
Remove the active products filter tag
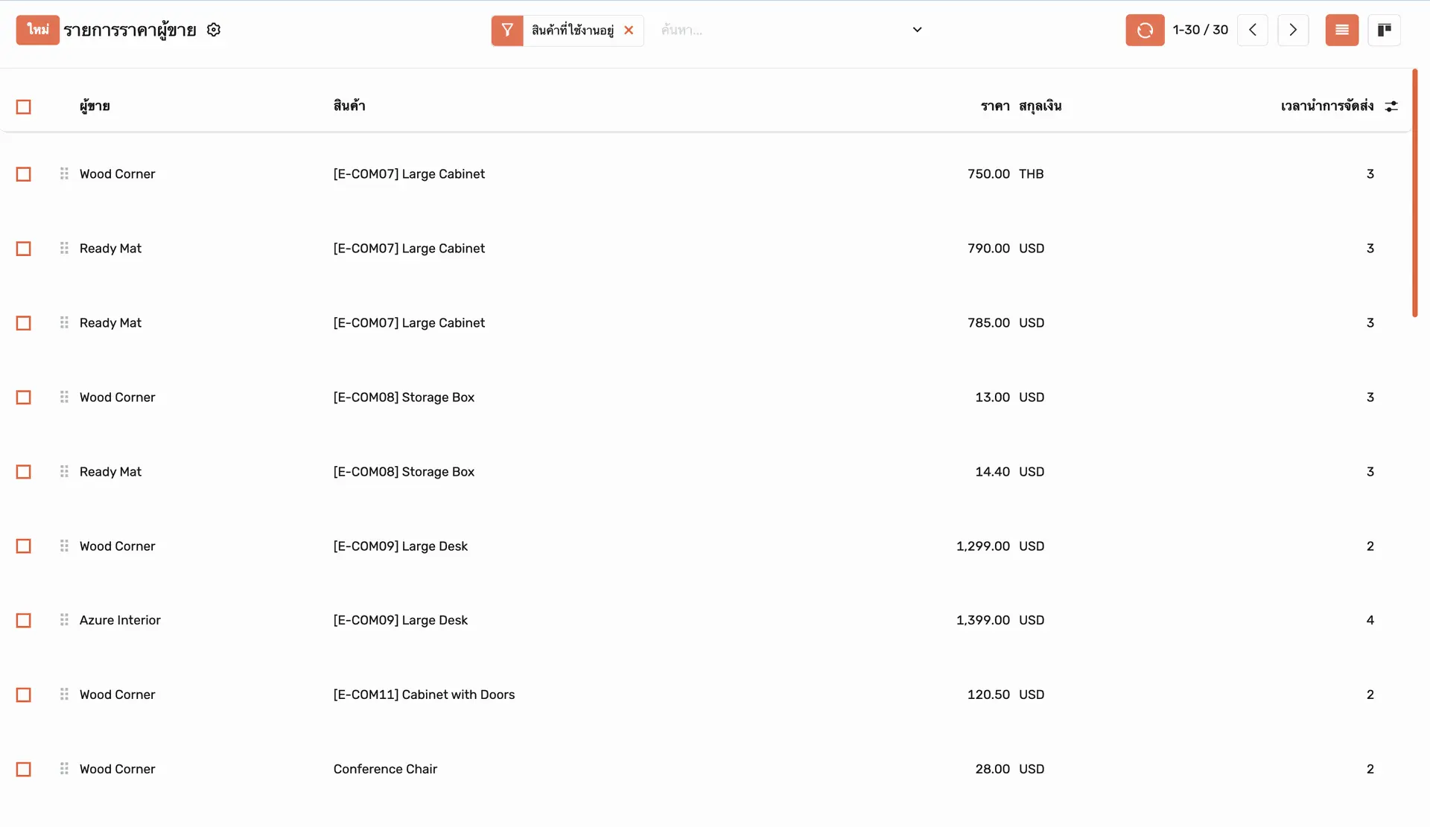629,31
